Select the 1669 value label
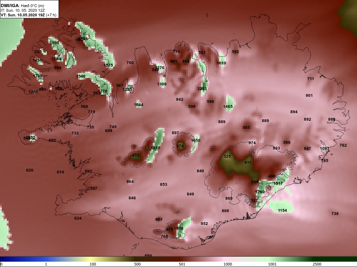 [x=56, y=59]
